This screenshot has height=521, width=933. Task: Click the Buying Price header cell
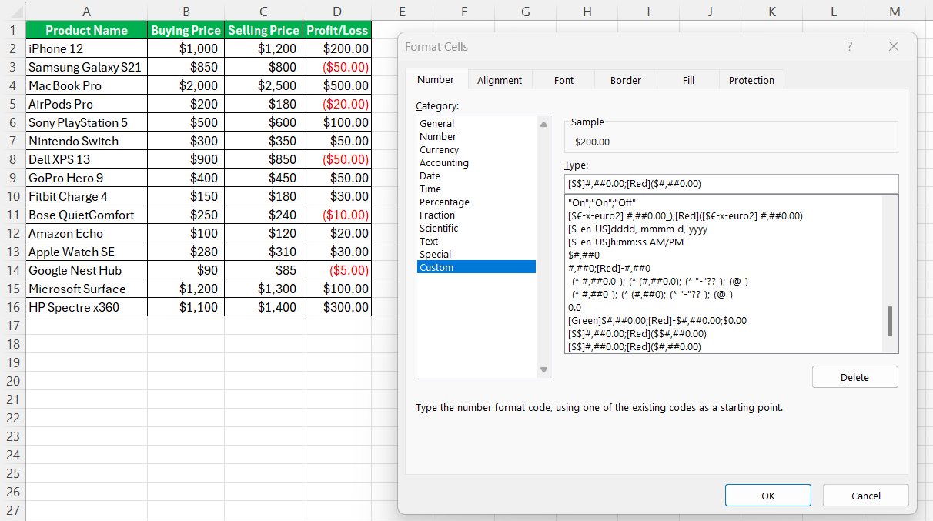(x=186, y=30)
